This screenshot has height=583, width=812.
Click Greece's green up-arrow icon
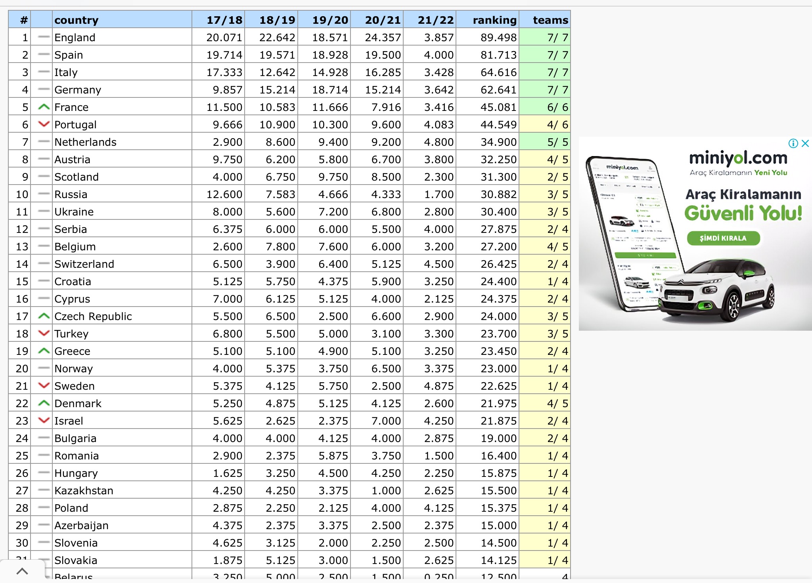pyautogui.click(x=44, y=351)
